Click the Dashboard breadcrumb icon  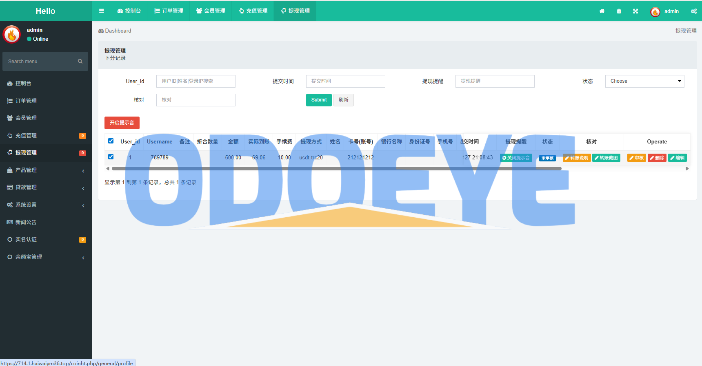[x=101, y=31]
